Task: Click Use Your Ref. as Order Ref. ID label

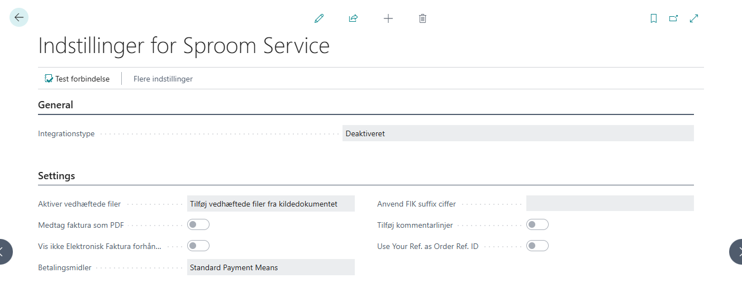Action: [x=428, y=246]
